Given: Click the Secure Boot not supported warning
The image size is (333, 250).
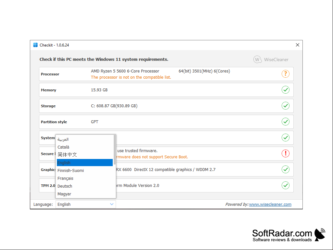Looking at the screenshot, I should tap(152, 157).
